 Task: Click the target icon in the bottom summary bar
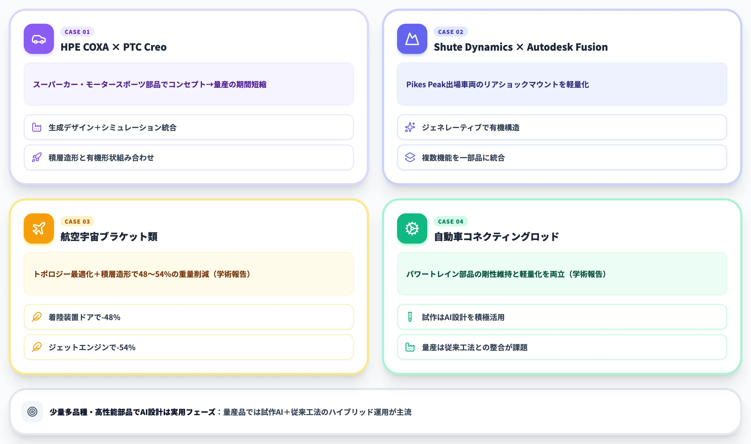click(x=32, y=412)
